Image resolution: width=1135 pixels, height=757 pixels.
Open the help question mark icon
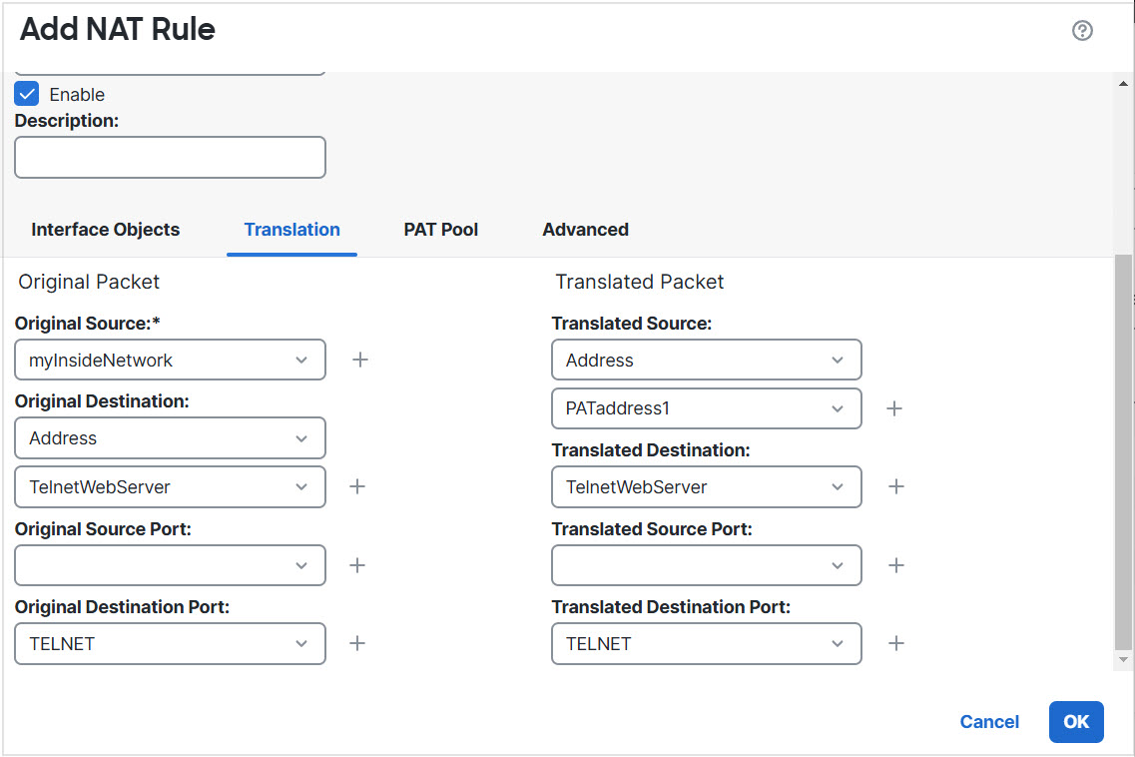point(1082,31)
